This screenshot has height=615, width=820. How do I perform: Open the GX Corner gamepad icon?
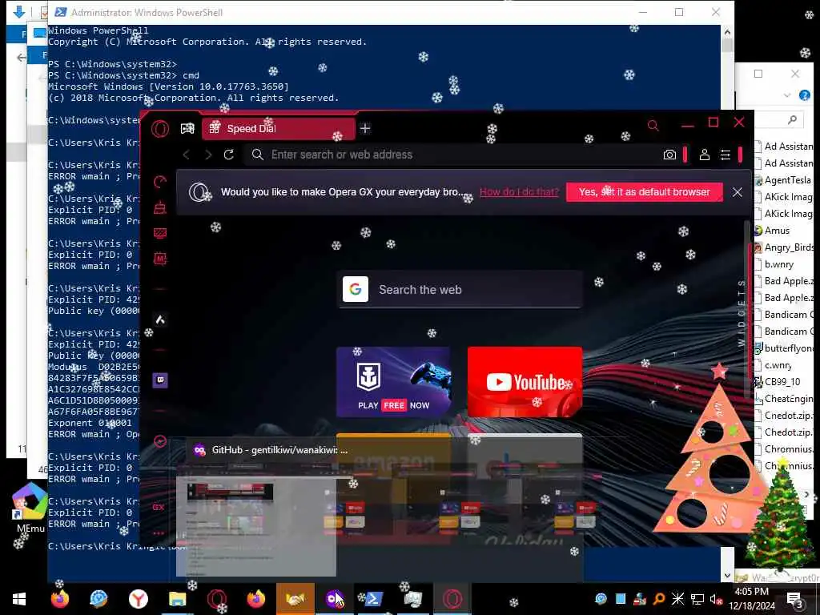(187, 128)
